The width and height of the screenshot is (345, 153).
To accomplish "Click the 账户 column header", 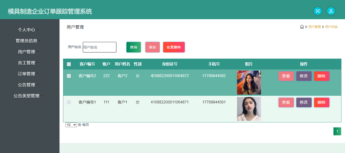I will pos(106,64).
